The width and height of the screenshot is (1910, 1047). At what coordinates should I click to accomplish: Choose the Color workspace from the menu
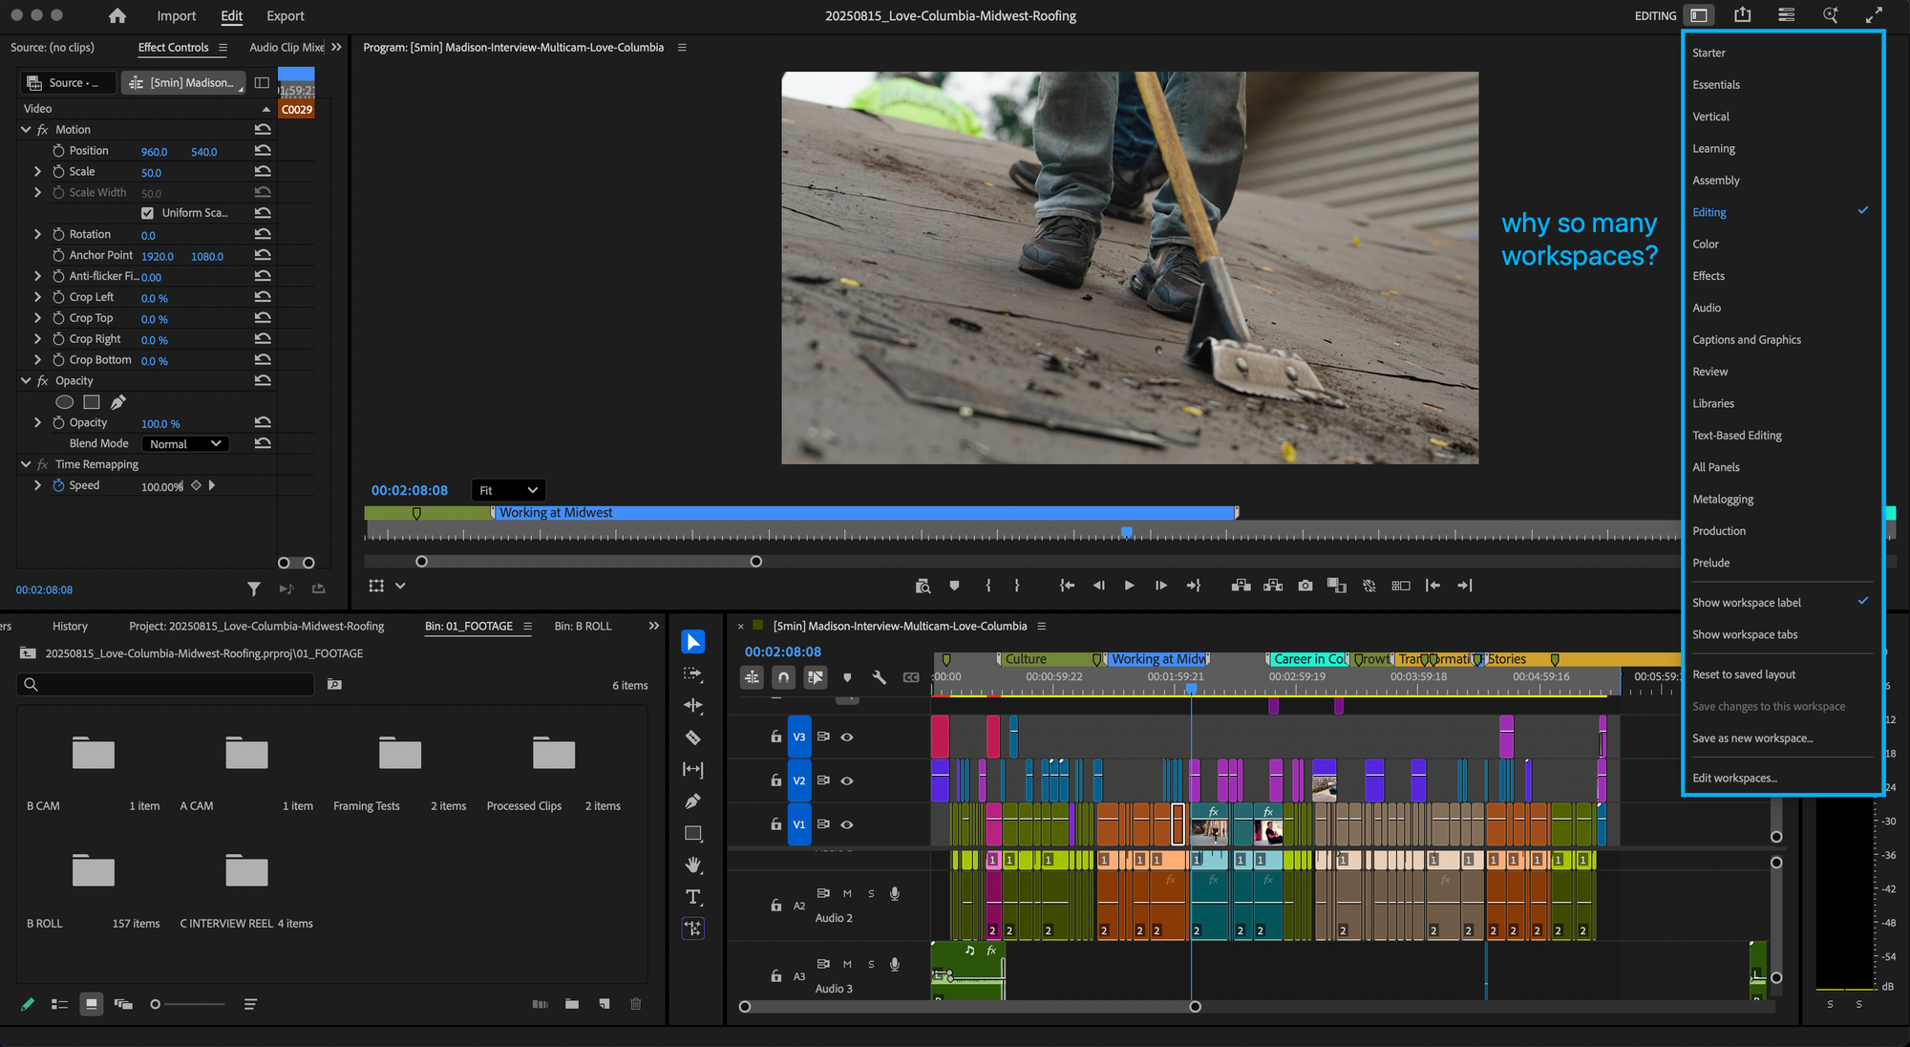pos(1706,245)
